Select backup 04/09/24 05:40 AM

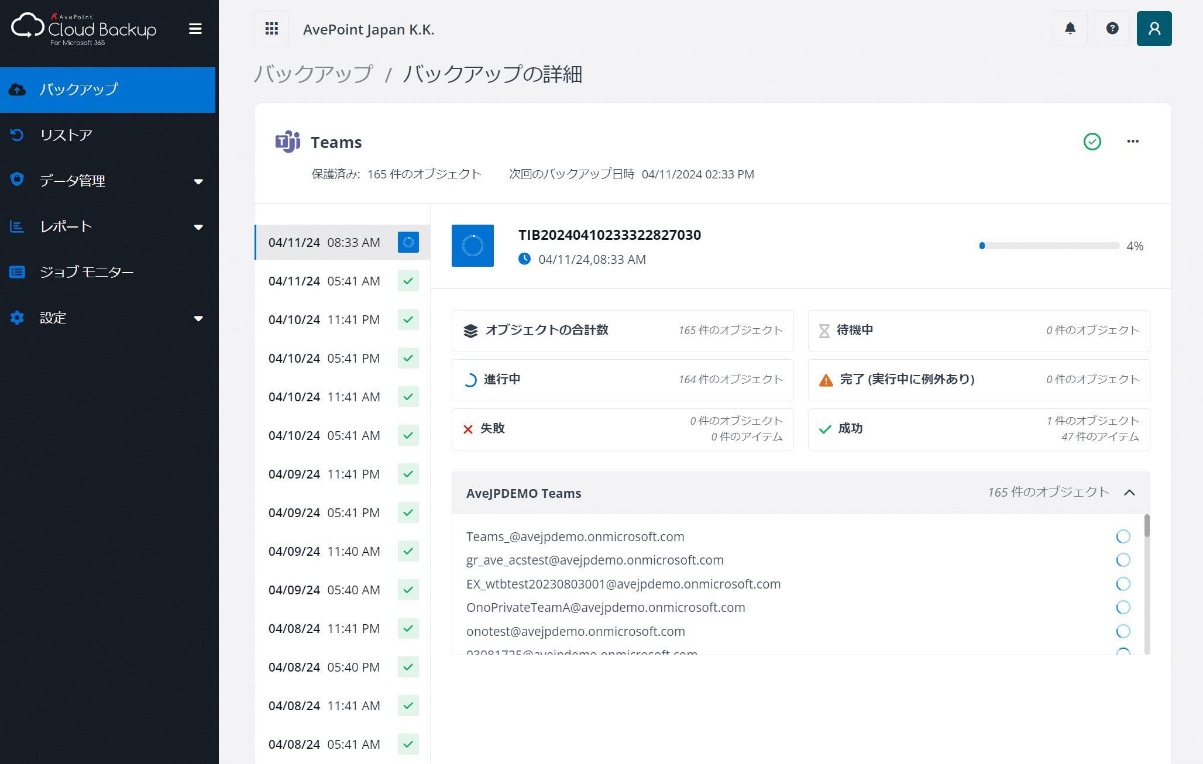[342, 590]
